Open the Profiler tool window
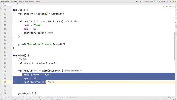The image size is (177, 100). (x=26, y=97)
